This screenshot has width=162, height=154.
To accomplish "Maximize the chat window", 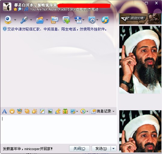I will click(x=146, y=3).
